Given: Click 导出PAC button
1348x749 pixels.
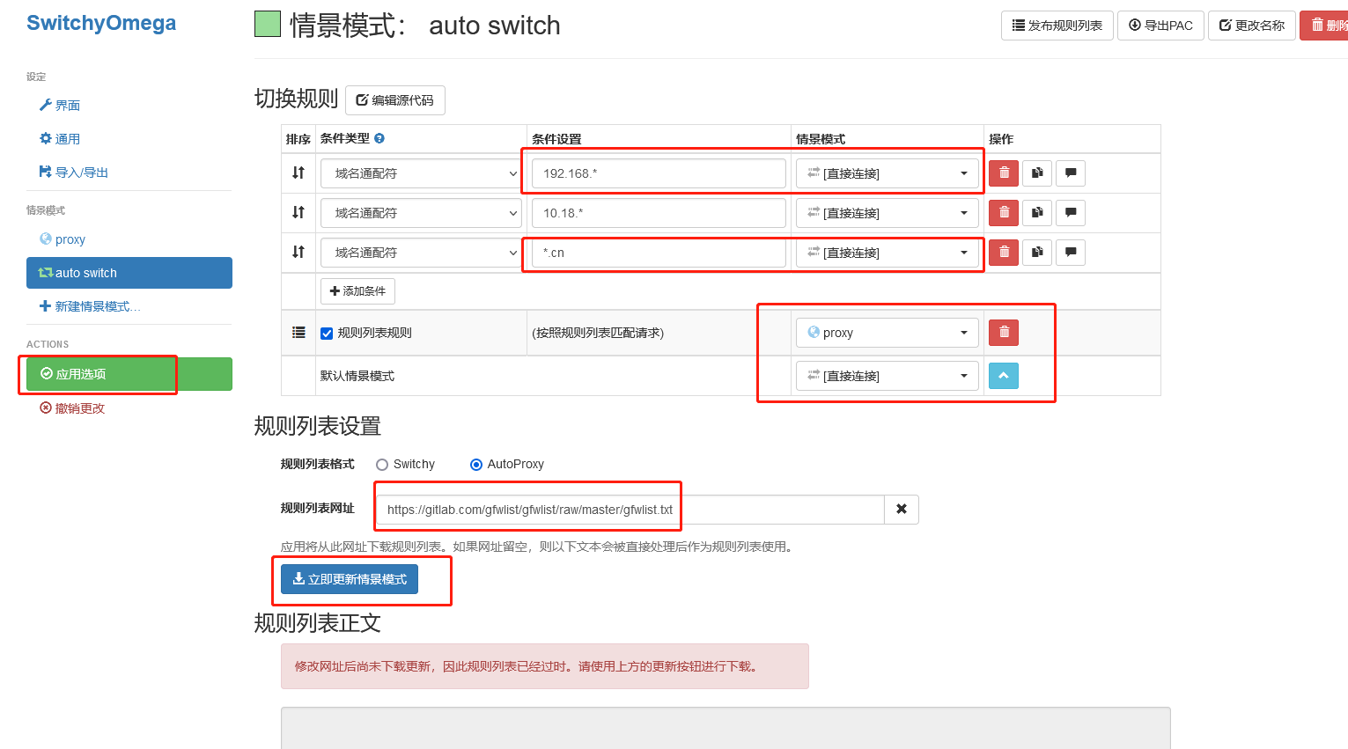Looking at the screenshot, I should (1160, 26).
